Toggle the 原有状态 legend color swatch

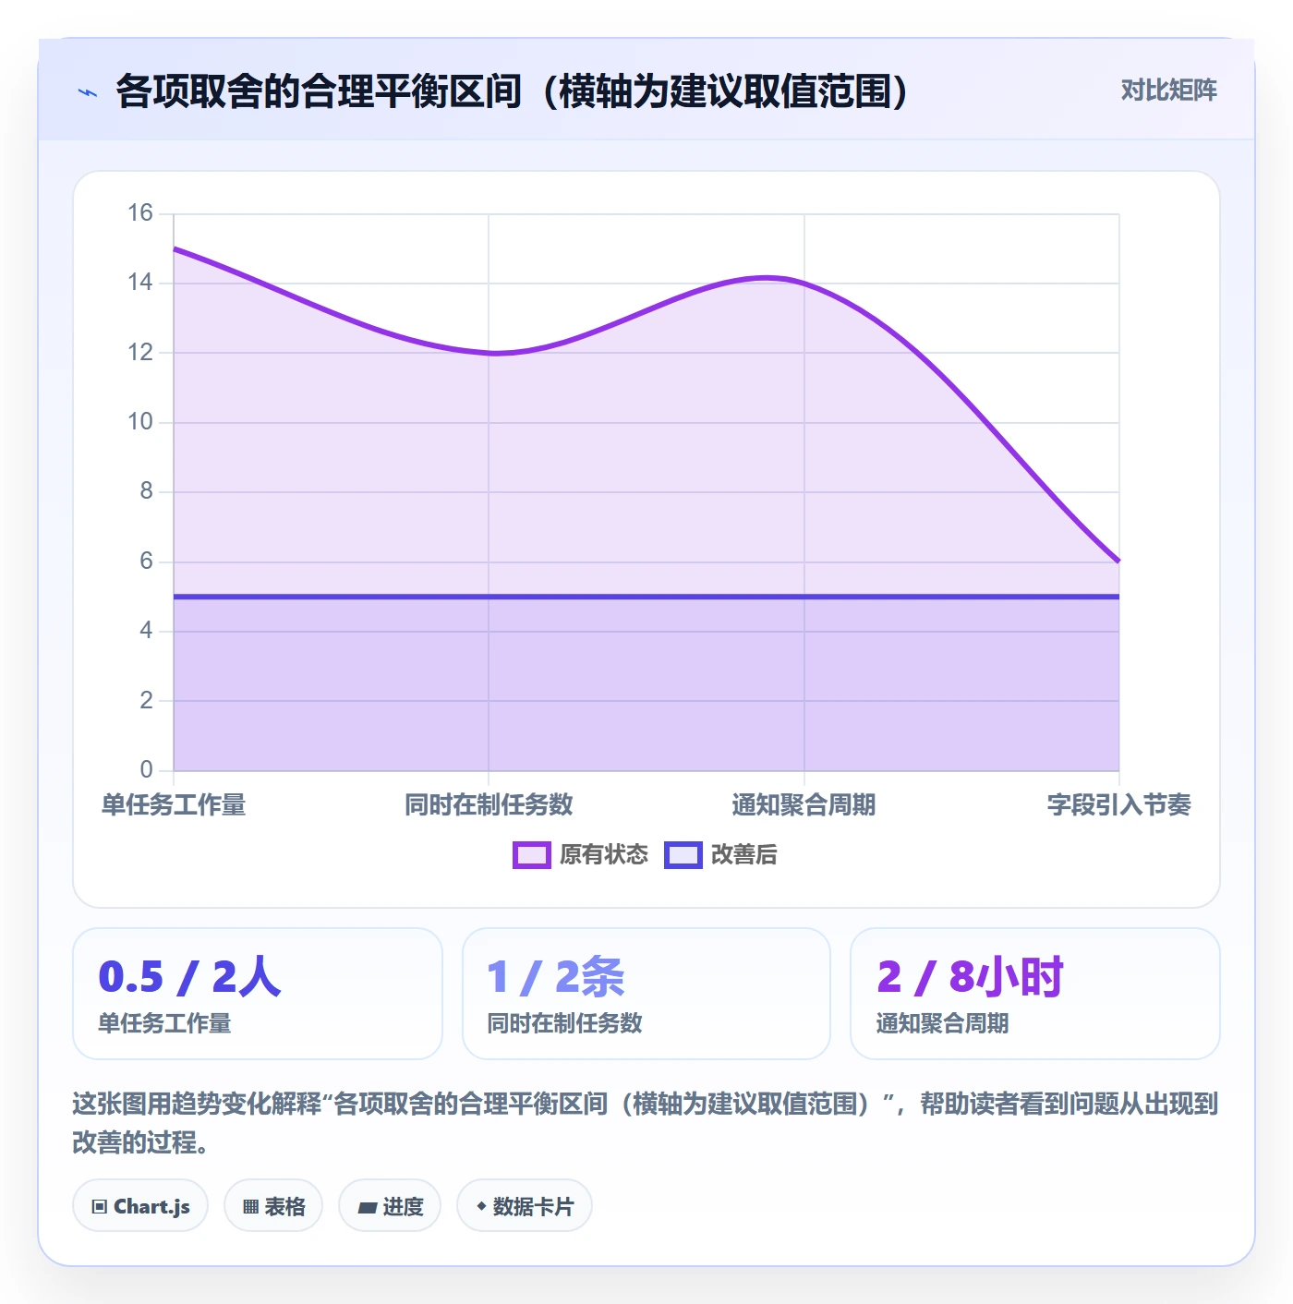532,855
